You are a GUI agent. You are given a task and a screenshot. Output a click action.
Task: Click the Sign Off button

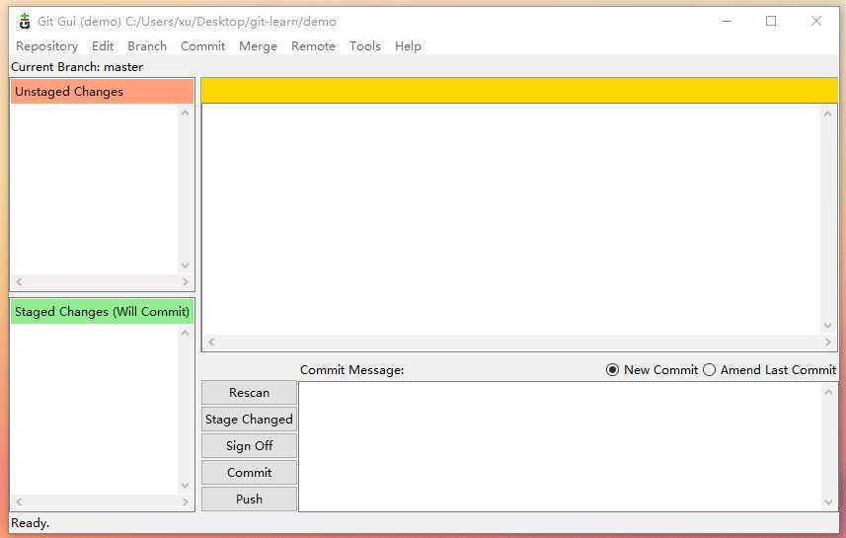pos(250,446)
